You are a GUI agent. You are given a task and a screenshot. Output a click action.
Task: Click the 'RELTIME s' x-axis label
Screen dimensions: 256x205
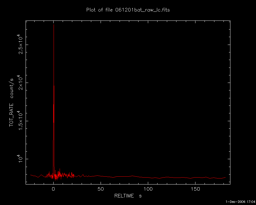click(x=128, y=196)
